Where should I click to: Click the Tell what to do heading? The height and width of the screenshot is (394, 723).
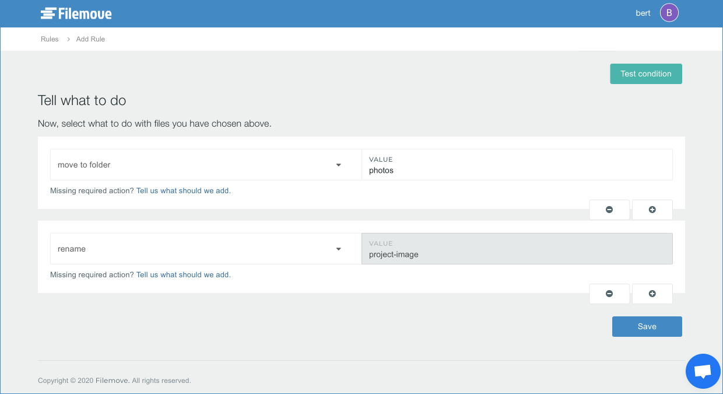(82, 100)
